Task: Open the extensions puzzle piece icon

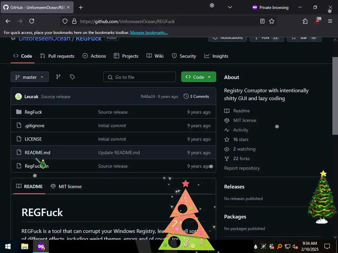Action: tap(305, 21)
